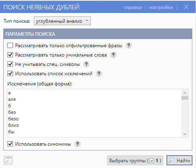Disable 'Использовать список исключений' checkbox
Screen dimensions: 196x168
coord(10,74)
